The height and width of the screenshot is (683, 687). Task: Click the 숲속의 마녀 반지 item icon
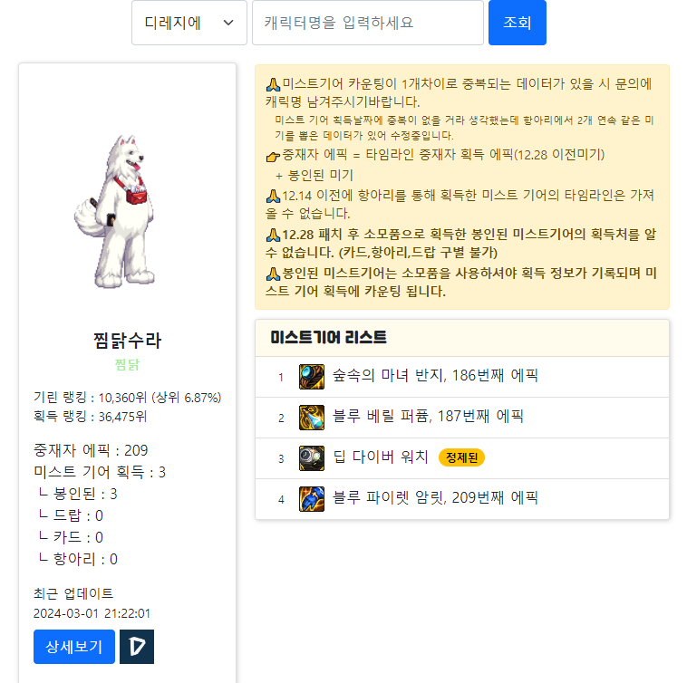[312, 377]
